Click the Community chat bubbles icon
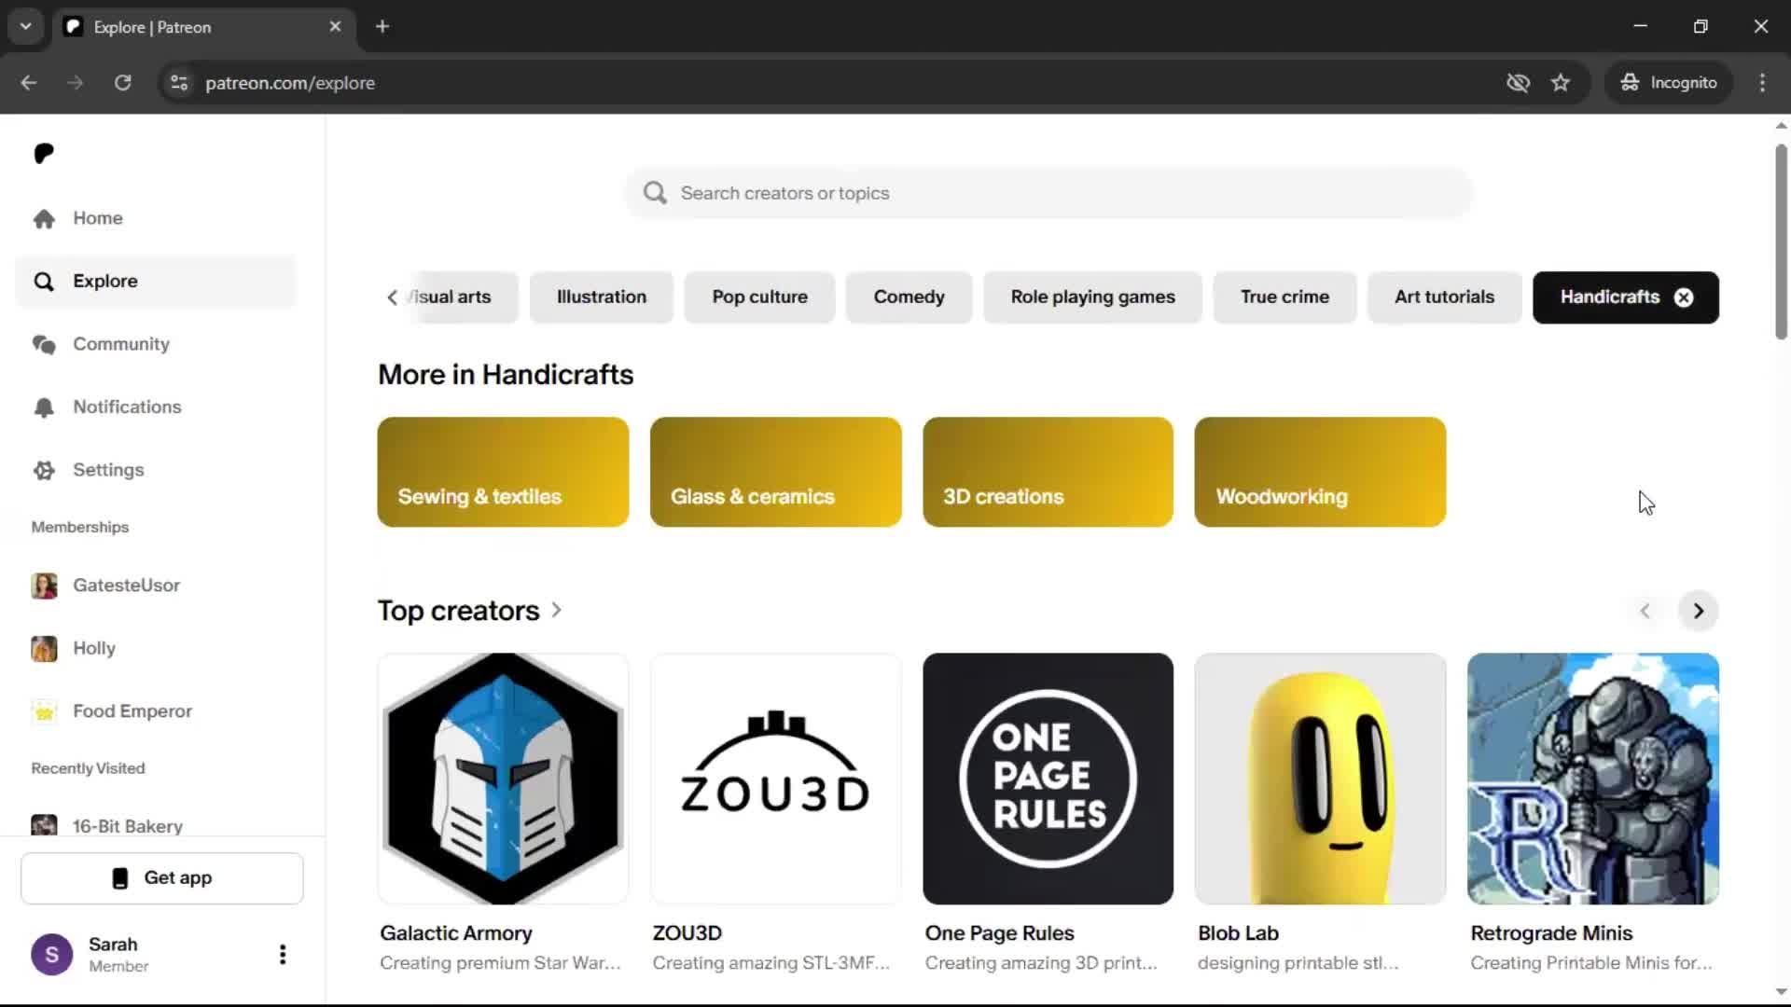 (44, 344)
